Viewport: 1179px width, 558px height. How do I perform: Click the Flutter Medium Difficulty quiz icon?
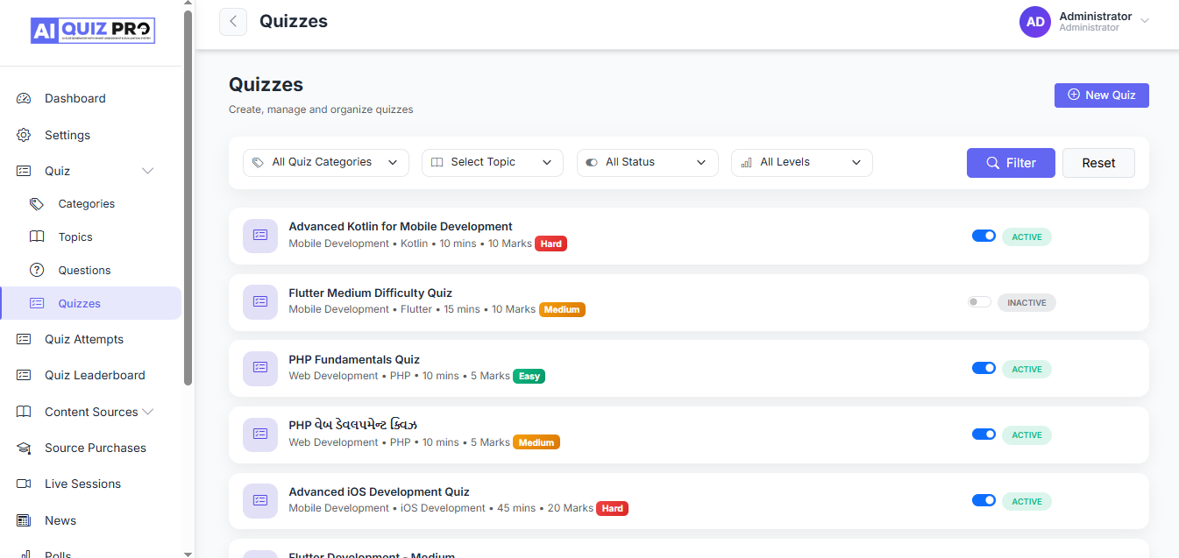[x=260, y=301]
